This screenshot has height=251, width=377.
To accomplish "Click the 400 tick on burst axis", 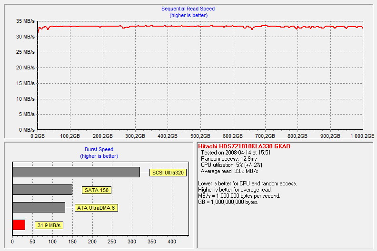I will (x=172, y=241).
